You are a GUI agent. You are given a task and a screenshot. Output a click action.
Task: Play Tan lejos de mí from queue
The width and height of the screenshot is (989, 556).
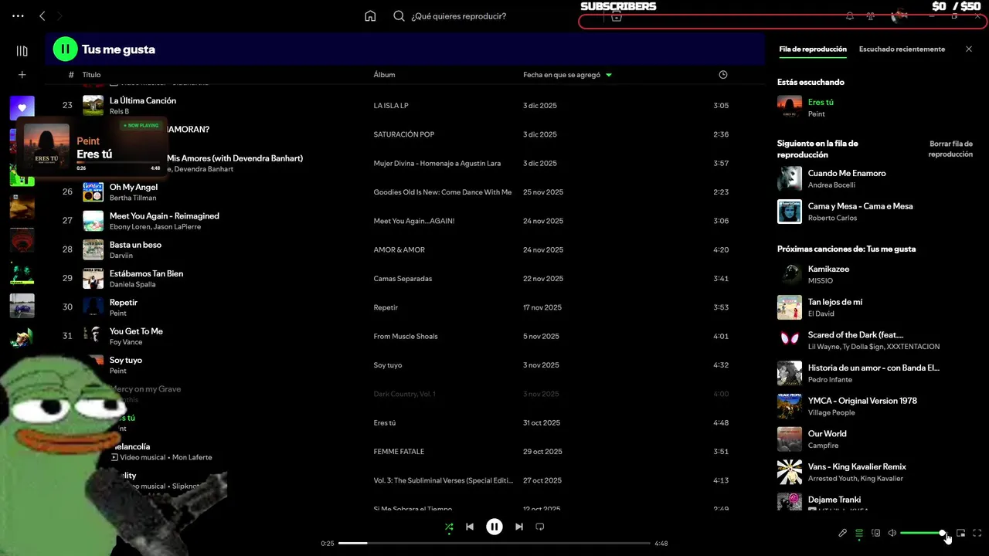835,302
